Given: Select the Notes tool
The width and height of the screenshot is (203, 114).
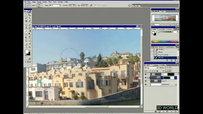Looking at the screenshot, I should (26, 44).
